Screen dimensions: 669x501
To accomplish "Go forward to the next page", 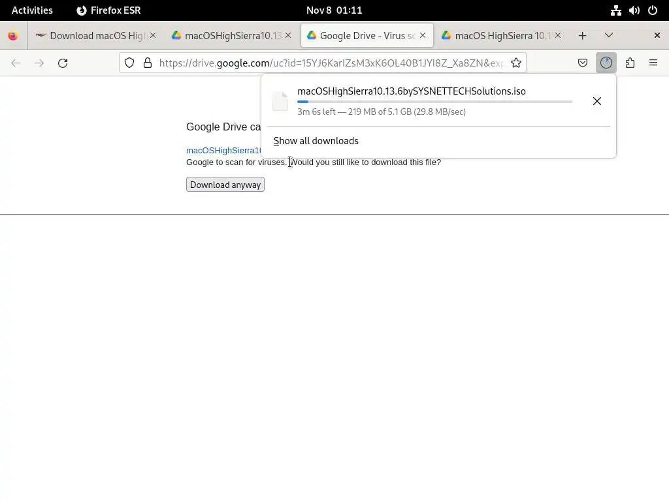I will 39,63.
